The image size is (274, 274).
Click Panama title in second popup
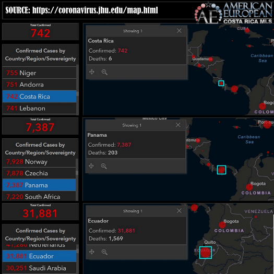coord(97,135)
